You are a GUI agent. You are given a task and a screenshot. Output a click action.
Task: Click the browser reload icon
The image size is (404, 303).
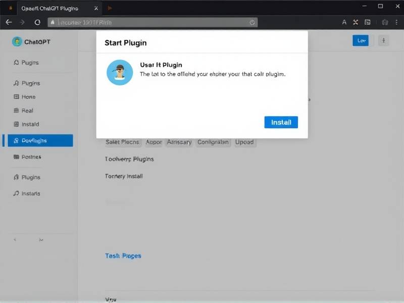[37, 22]
